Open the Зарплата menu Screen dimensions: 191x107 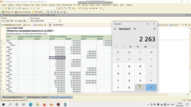pyautogui.click(x=85, y=5)
